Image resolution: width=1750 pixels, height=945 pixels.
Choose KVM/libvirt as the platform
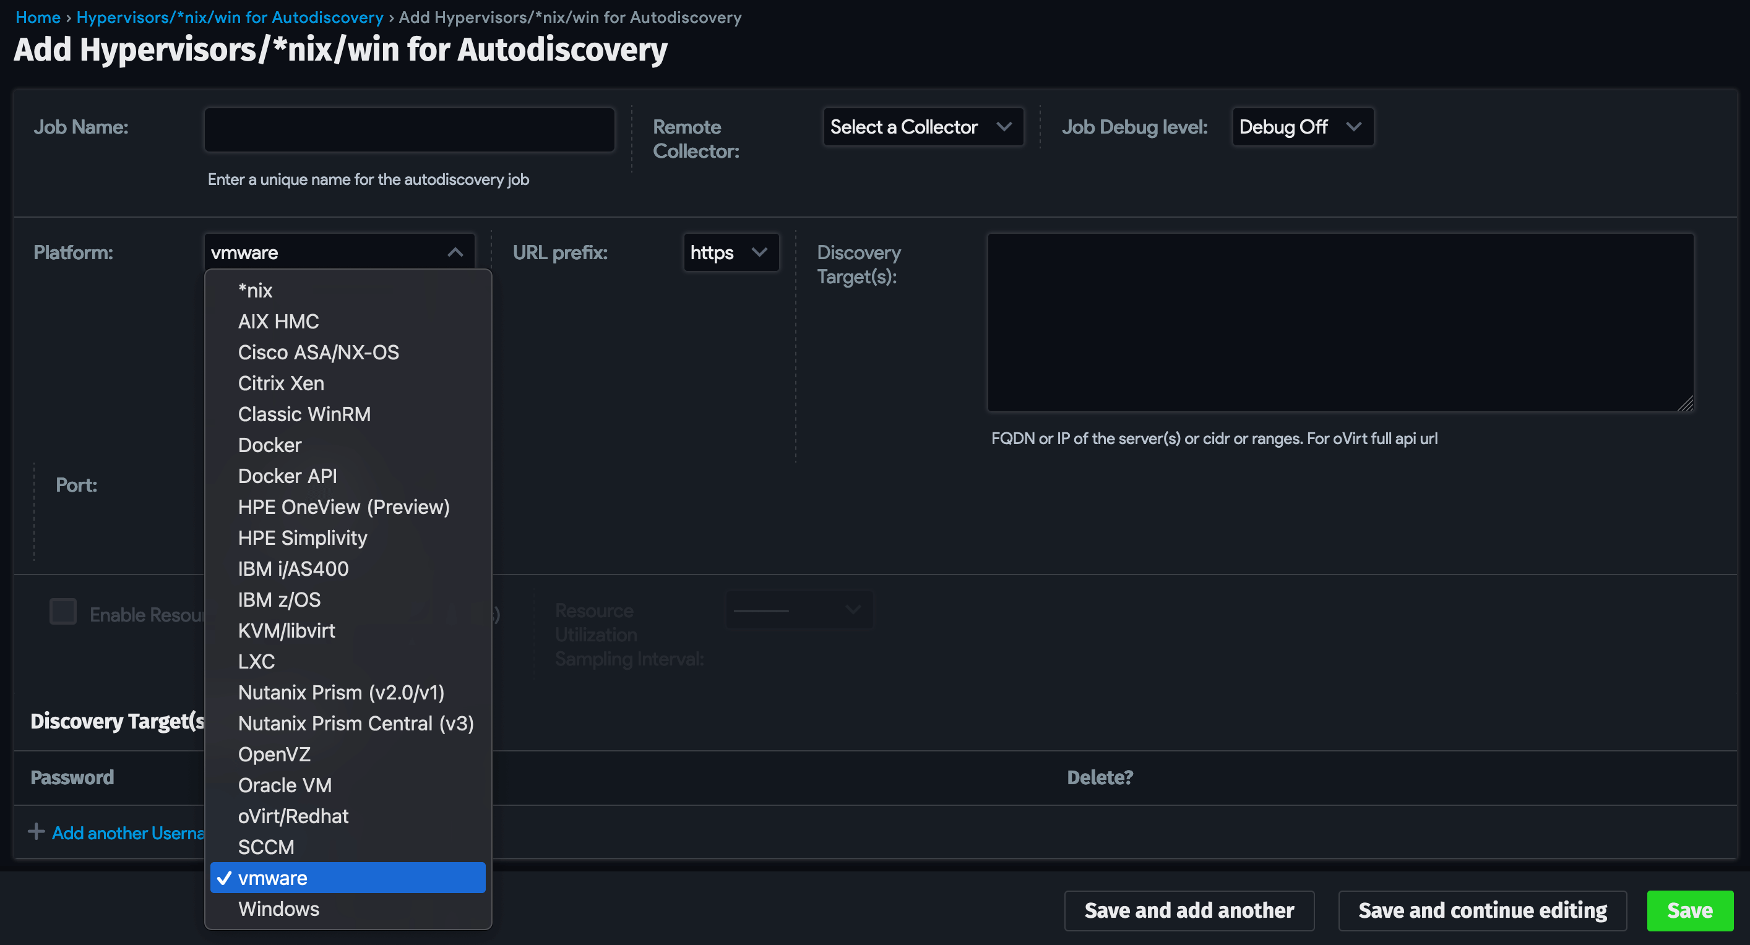[286, 630]
